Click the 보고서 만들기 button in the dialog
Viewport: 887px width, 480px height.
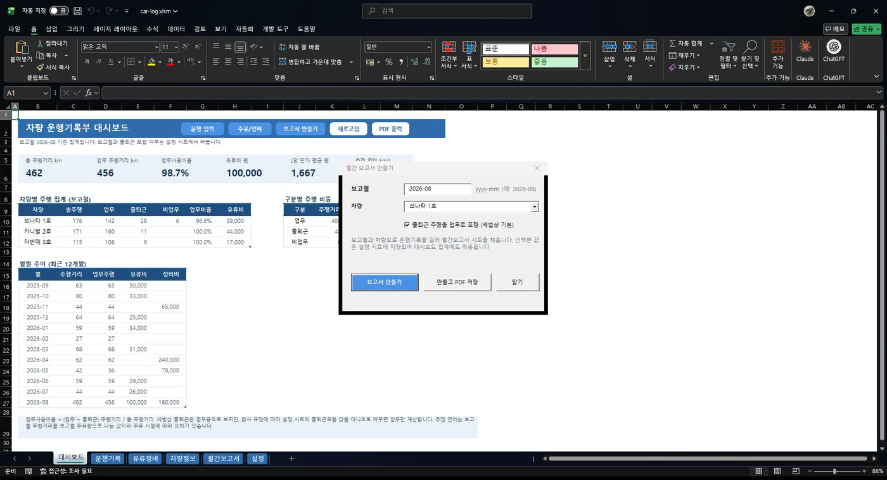tap(385, 282)
